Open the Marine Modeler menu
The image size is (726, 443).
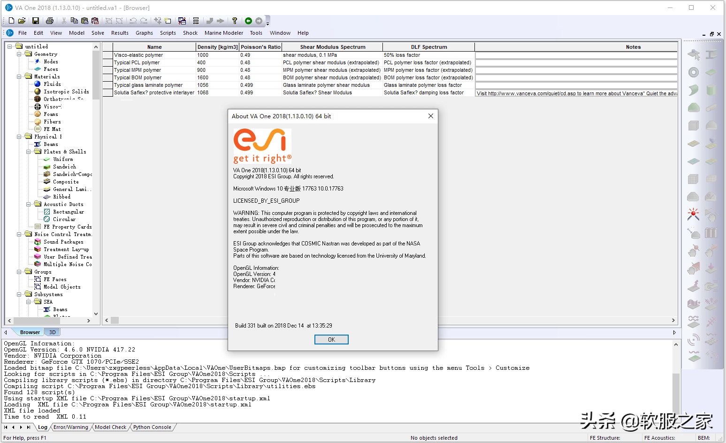(x=224, y=33)
